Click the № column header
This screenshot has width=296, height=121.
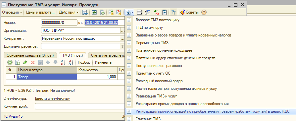[11, 70]
